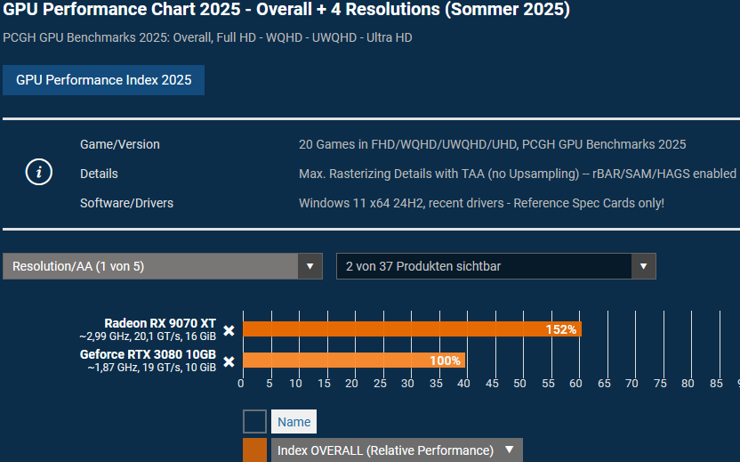The image size is (740, 462).
Task: Click the Software/Drivers label
Action: (x=126, y=203)
